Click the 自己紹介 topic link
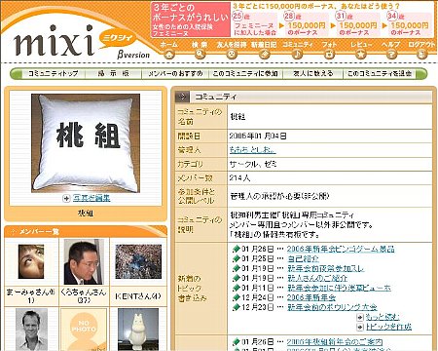Viewport: 438px width, 351px height. click(304, 259)
